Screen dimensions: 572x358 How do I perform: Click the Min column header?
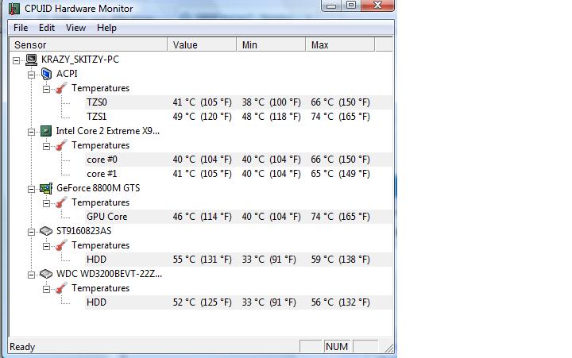pyautogui.click(x=272, y=44)
